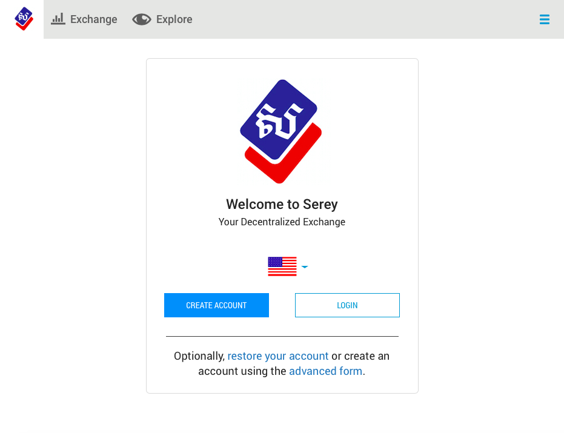Open the Exchange menu item

pos(84,19)
